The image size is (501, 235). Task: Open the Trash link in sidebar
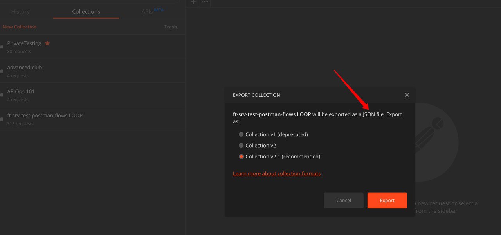tap(171, 27)
